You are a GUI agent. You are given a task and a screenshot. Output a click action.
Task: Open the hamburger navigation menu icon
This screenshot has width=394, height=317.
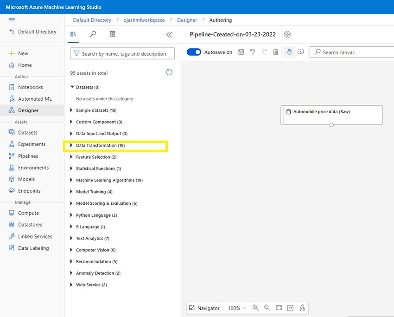tap(12, 19)
